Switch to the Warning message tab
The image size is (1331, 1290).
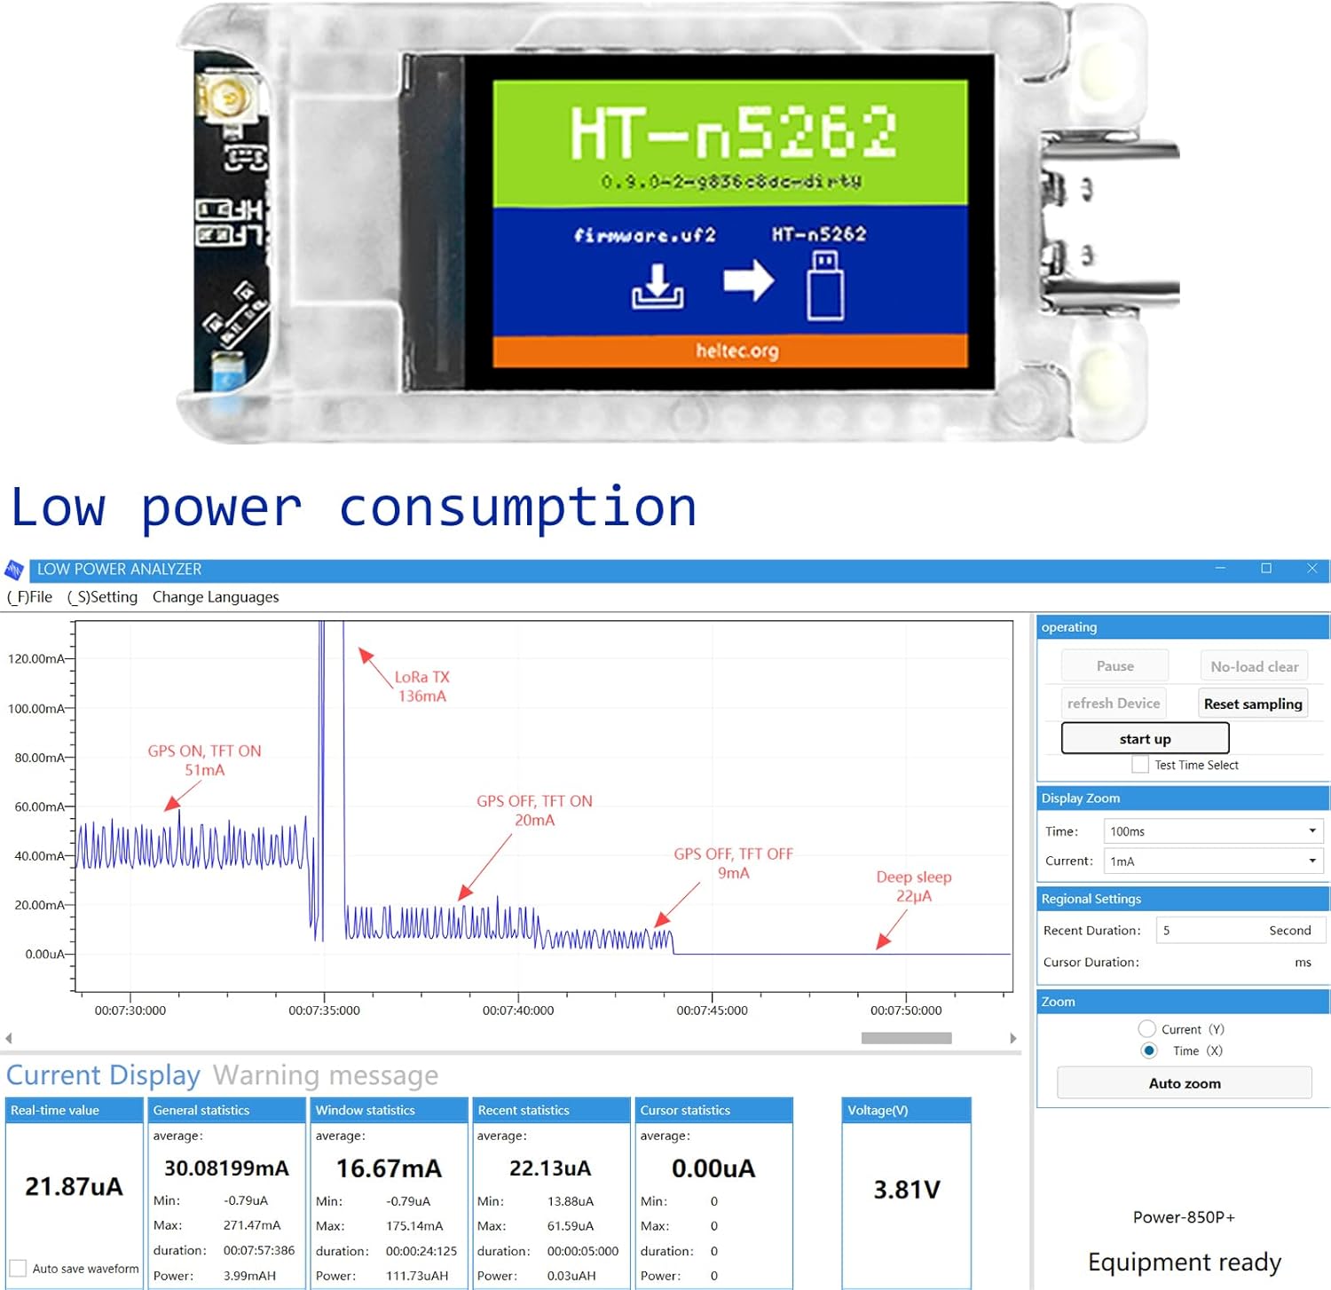pos(327,1075)
